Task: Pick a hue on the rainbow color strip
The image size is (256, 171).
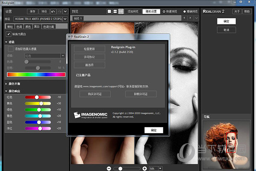Action: coord(36,75)
